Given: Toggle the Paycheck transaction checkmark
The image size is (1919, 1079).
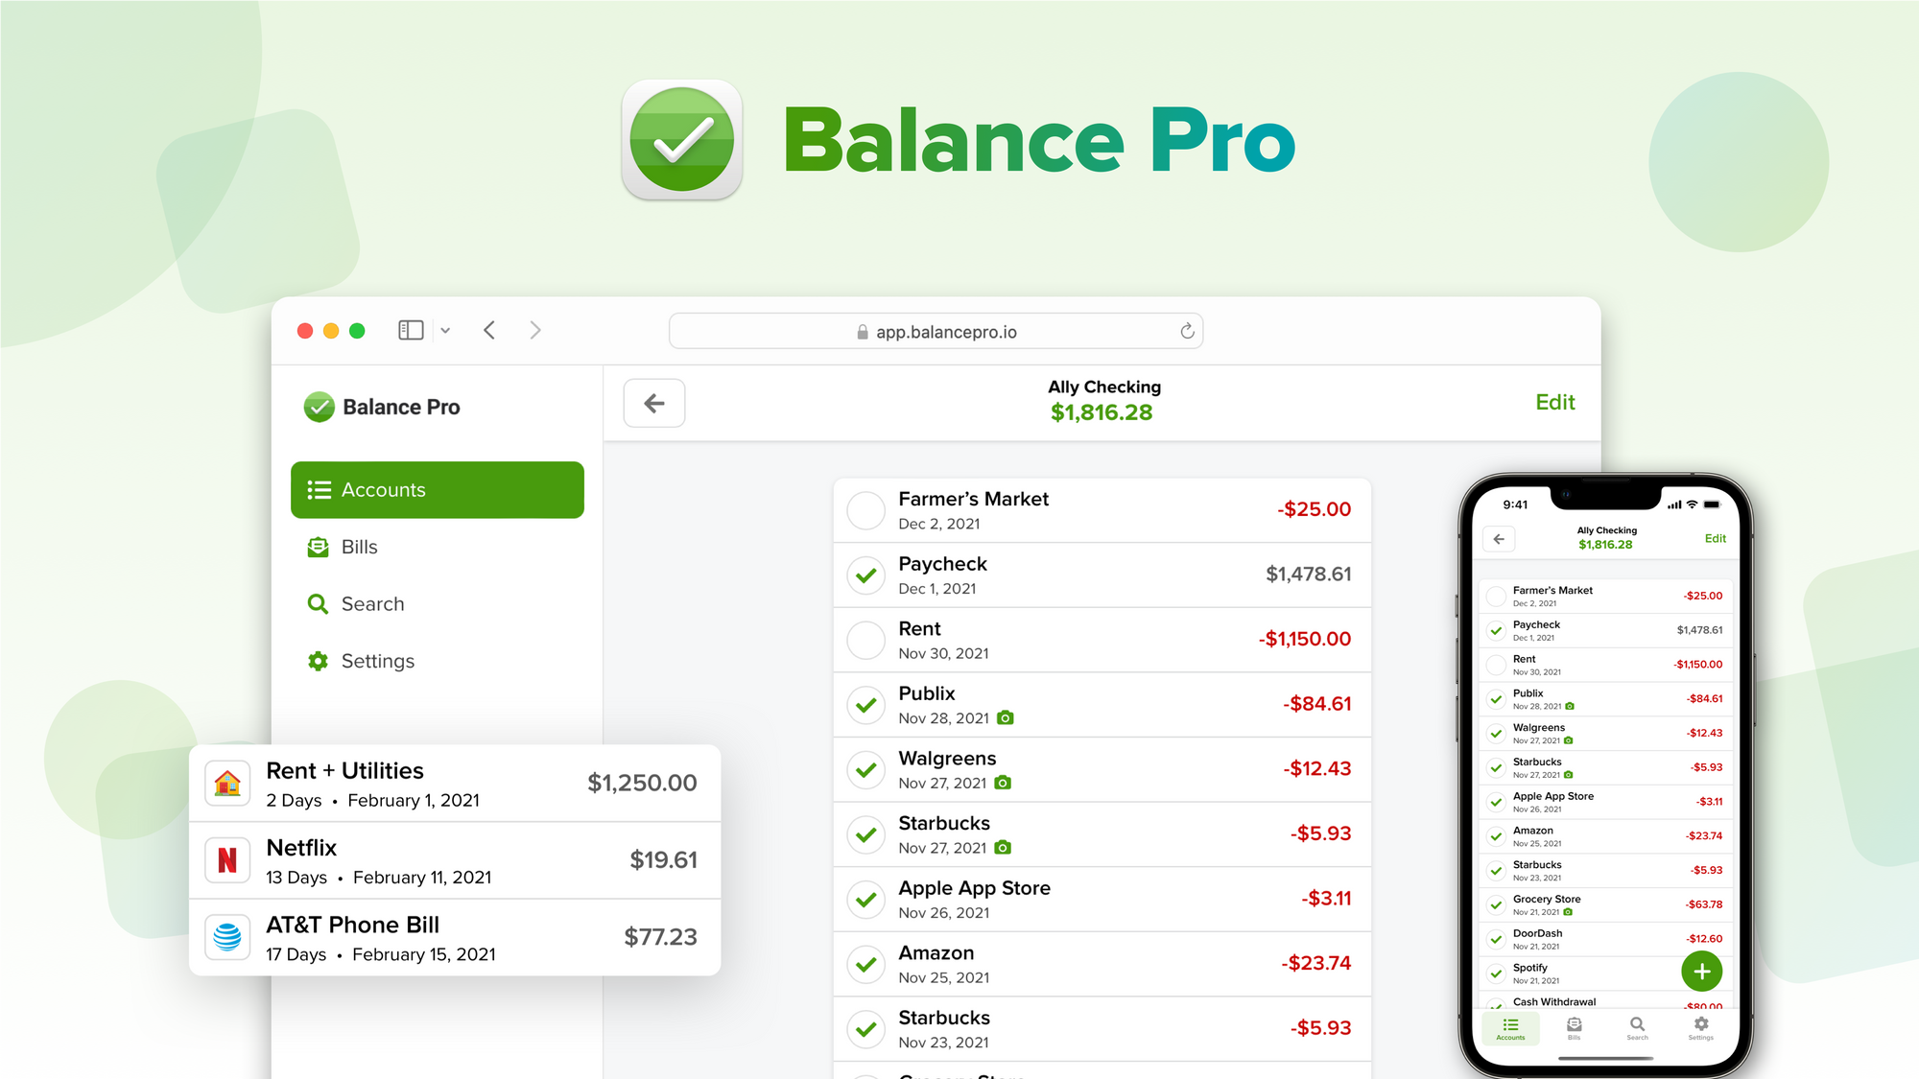Looking at the screenshot, I should [865, 575].
